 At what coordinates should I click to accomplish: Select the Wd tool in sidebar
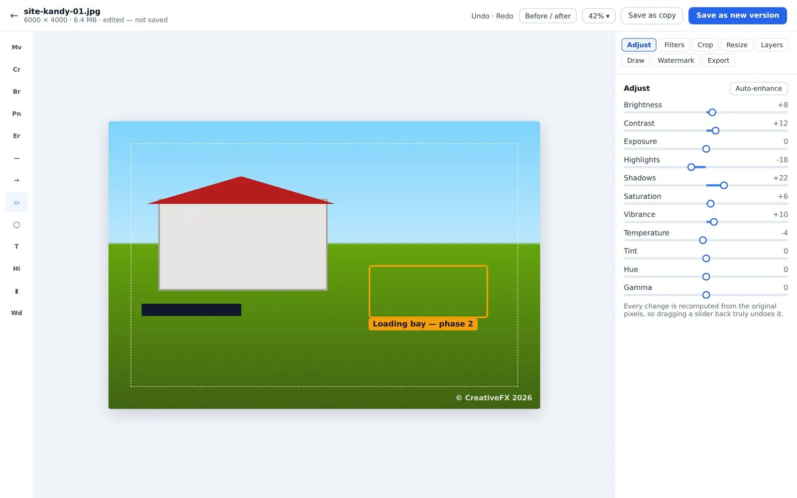click(x=16, y=313)
